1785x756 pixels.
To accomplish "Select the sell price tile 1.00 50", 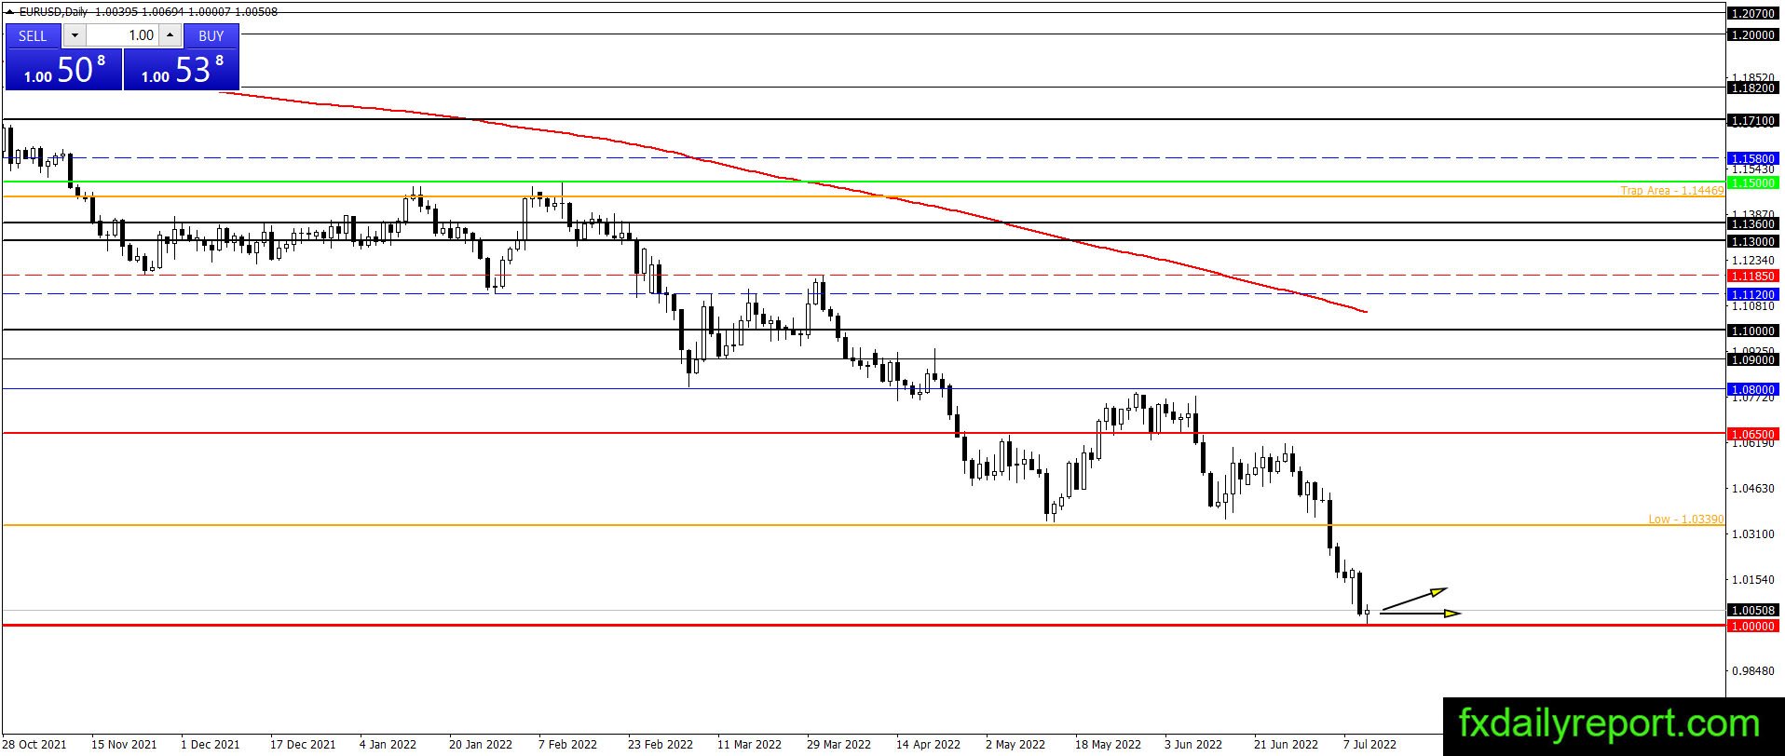I will pos(63,70).
